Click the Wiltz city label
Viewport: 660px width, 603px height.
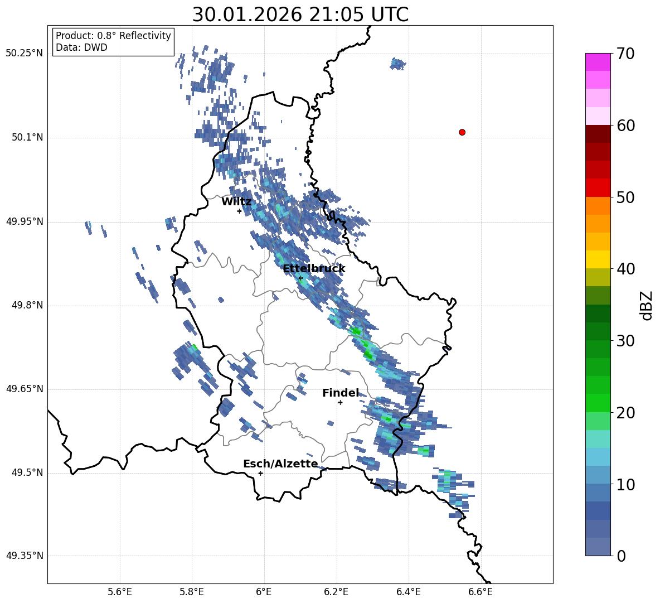[x=236, y=202]
